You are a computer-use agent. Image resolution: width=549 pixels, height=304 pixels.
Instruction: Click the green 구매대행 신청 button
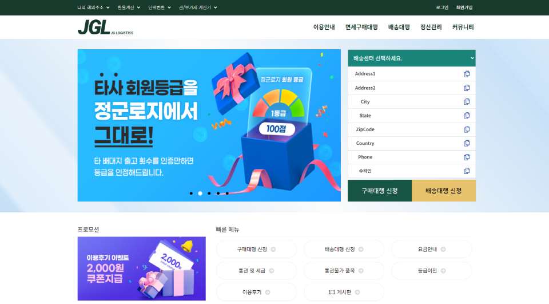[x=380, y=191]
